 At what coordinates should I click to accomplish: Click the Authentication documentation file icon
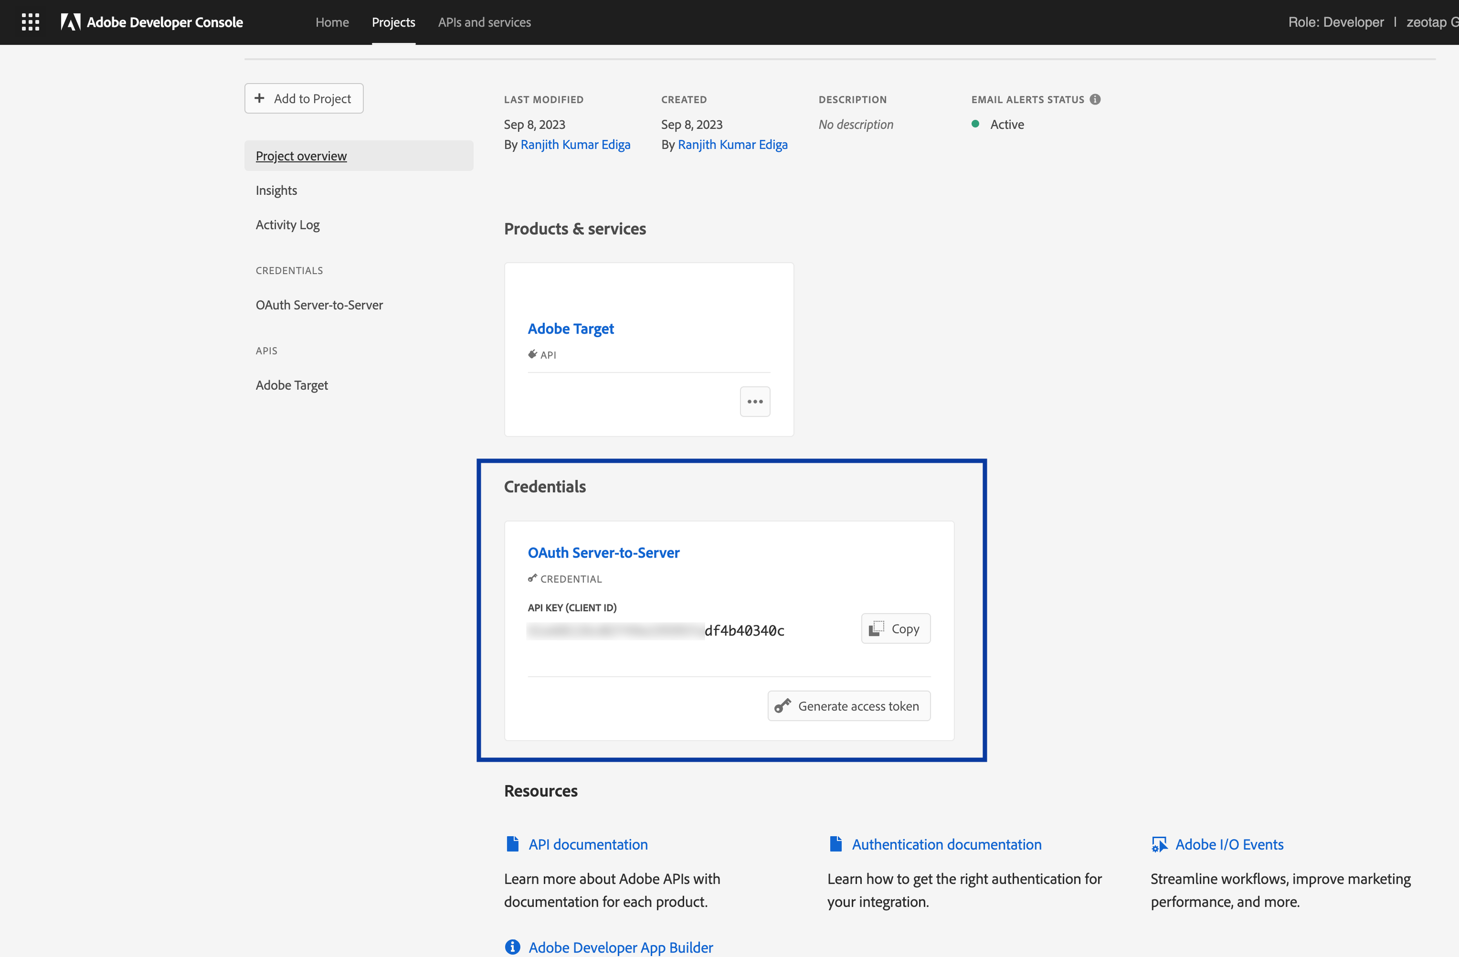tap(835, 844)
